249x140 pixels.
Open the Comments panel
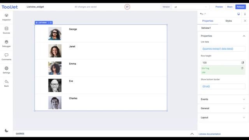[6, 57]
